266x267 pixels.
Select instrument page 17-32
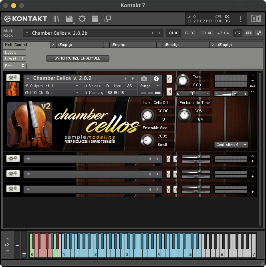click(x=190, y=33)
